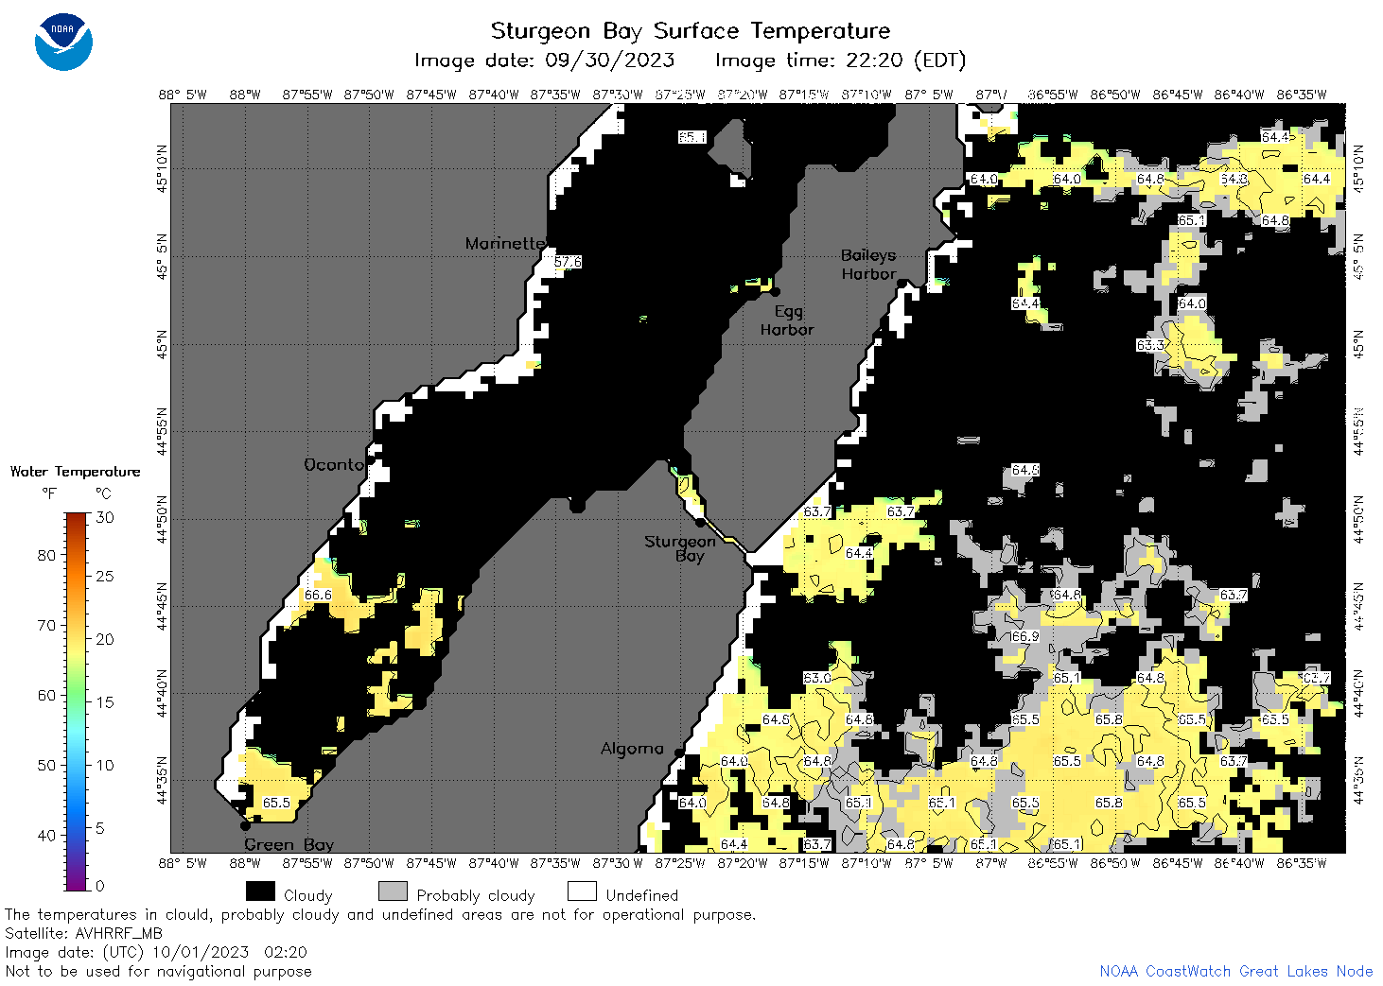Click the Algoma city label
Screen dimensions: 1383x986
632,749
